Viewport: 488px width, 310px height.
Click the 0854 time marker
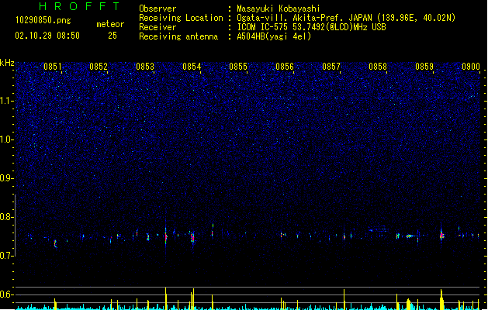click(192, 66)
